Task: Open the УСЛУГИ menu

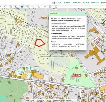Action: click(67, 3)
